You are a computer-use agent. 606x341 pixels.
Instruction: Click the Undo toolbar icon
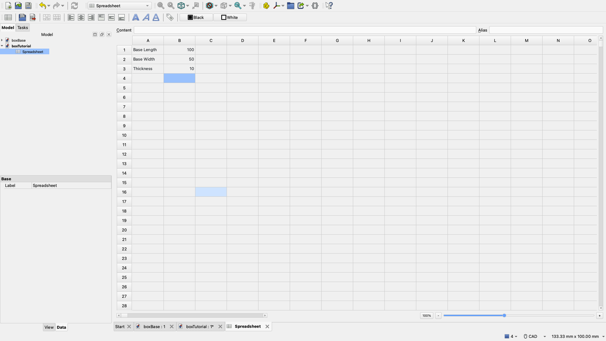pos(42,5)
